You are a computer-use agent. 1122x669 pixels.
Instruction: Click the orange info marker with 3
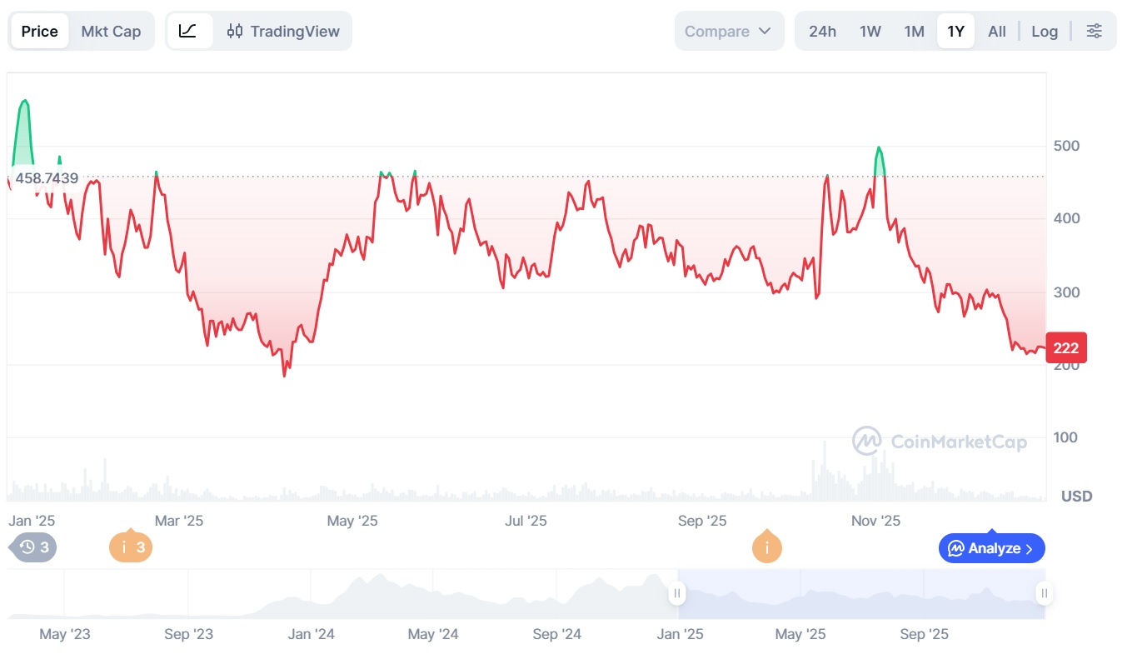tap(131, 547)
